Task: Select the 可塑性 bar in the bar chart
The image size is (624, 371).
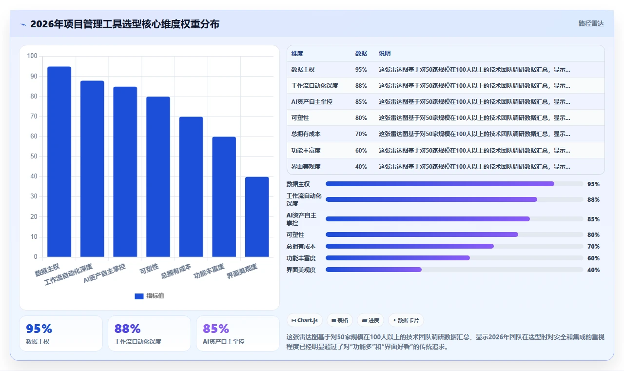Action: (x=158, y=177)
